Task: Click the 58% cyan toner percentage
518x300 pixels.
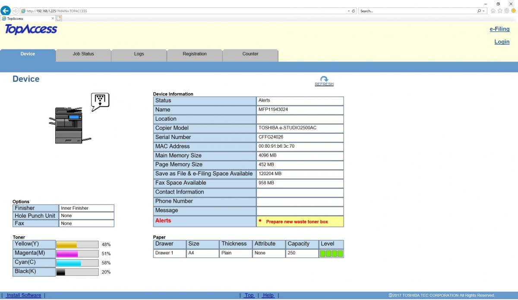Action: pos(106,263)
